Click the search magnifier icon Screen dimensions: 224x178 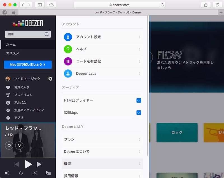[x=46, y=34]
